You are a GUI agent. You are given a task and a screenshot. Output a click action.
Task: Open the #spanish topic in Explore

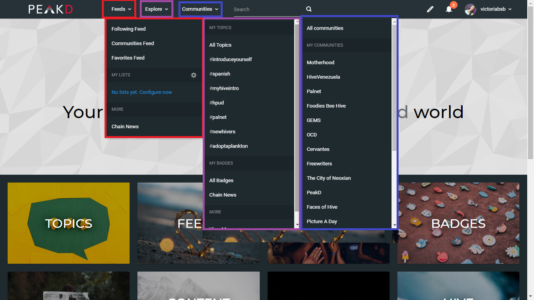[x=220, y=74]
